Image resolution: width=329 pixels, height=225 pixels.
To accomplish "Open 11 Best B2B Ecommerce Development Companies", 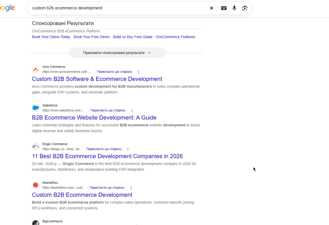I will [x=107, y=156].
